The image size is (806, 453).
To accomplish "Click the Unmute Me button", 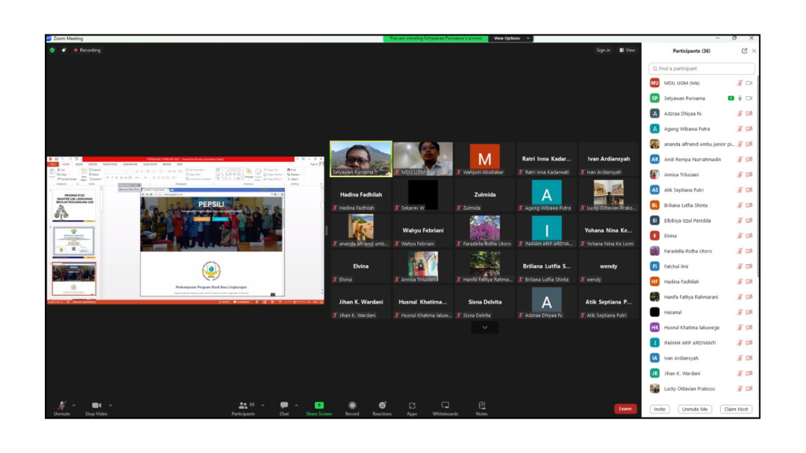I will (x=694, y=409).
